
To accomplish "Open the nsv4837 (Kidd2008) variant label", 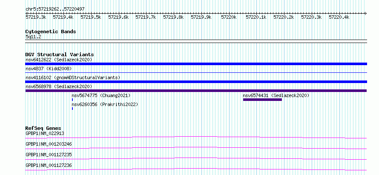I will click(49, 69).
